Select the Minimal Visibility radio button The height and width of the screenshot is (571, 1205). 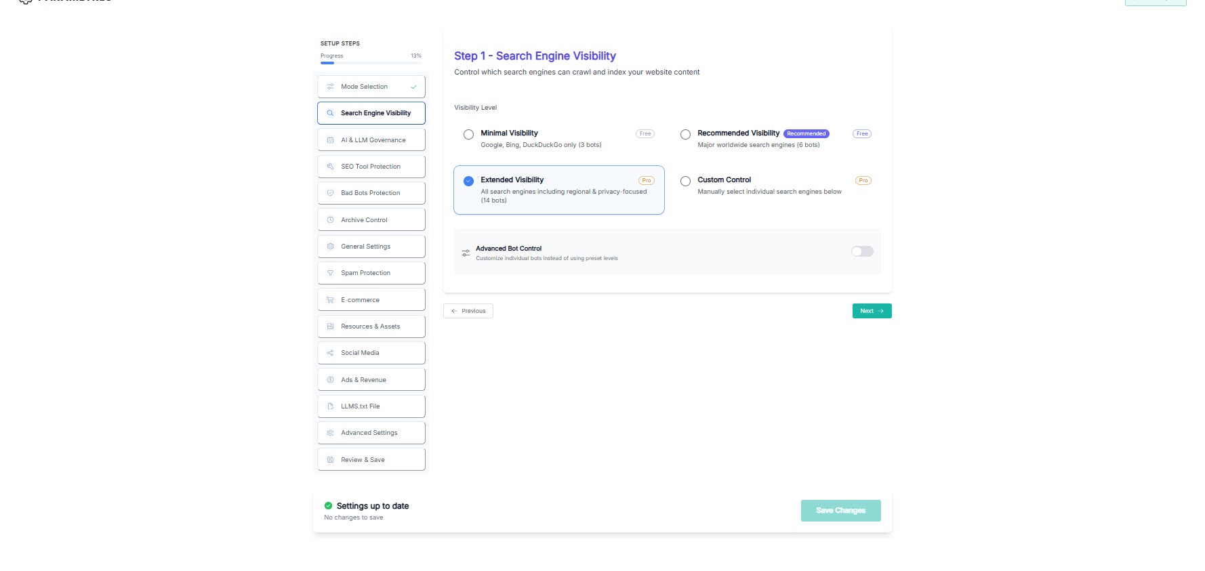tap(468, 135)
